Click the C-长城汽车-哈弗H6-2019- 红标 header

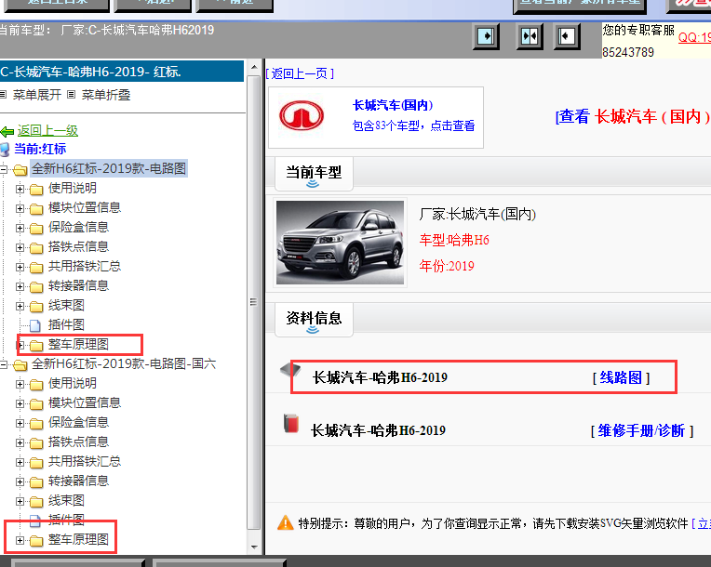point(122,72)
